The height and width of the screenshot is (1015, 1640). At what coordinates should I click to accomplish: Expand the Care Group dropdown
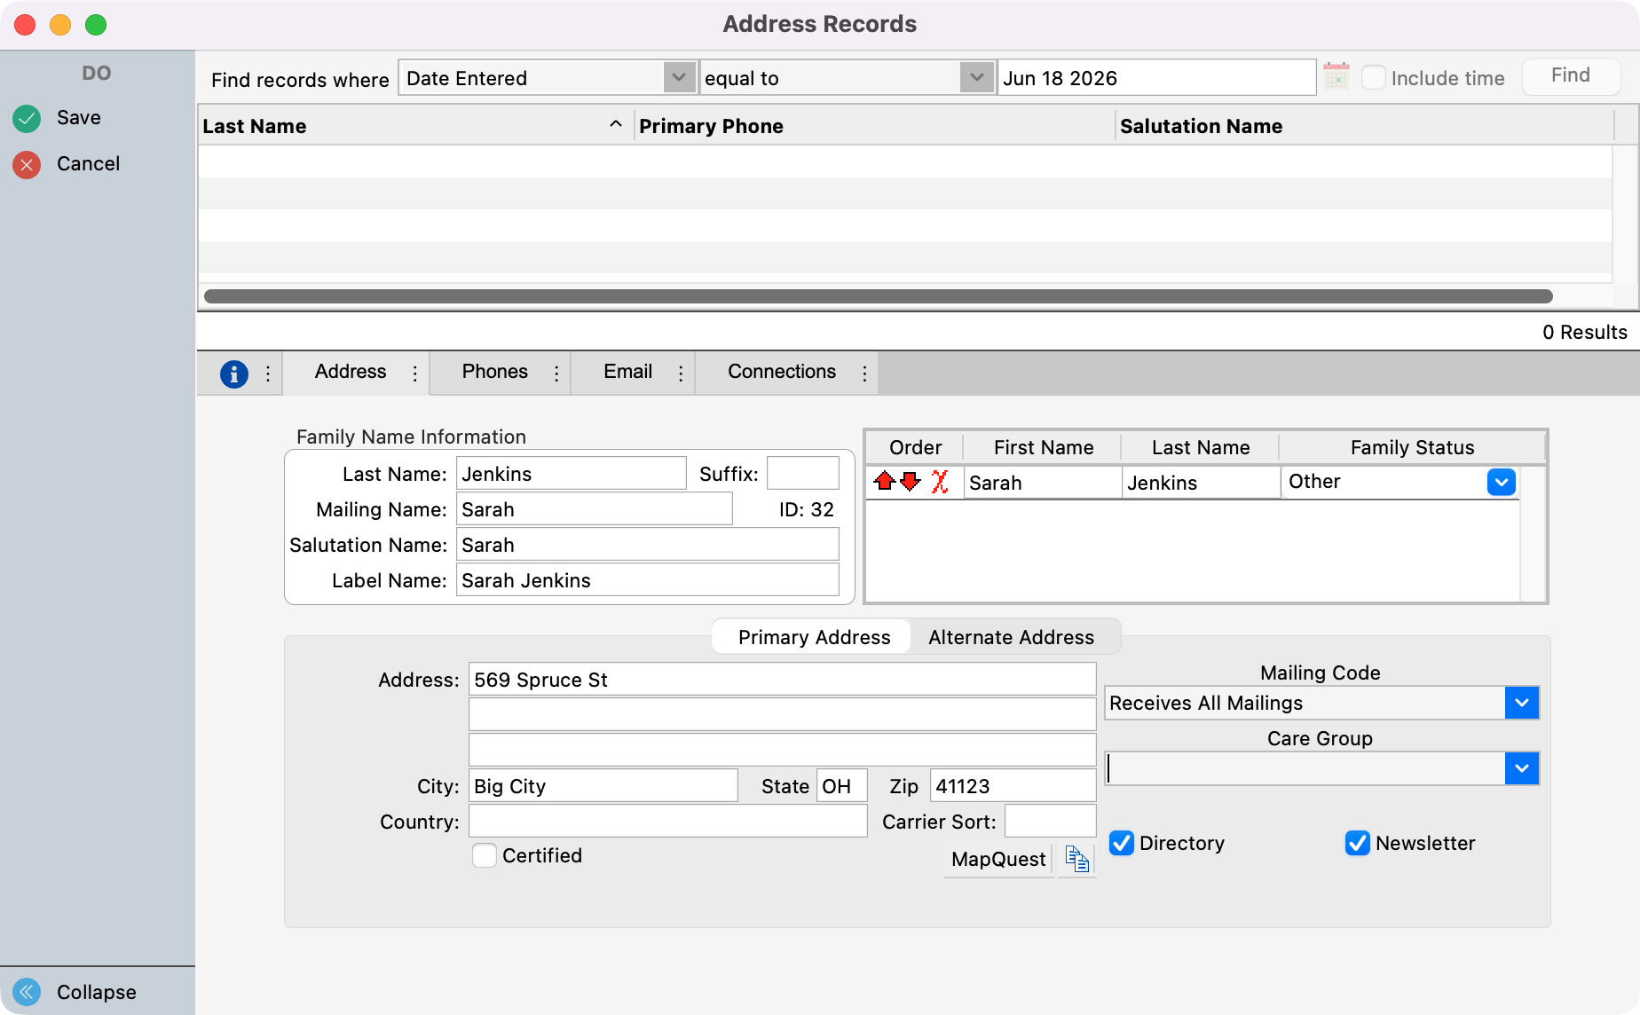coord(1522,768)
